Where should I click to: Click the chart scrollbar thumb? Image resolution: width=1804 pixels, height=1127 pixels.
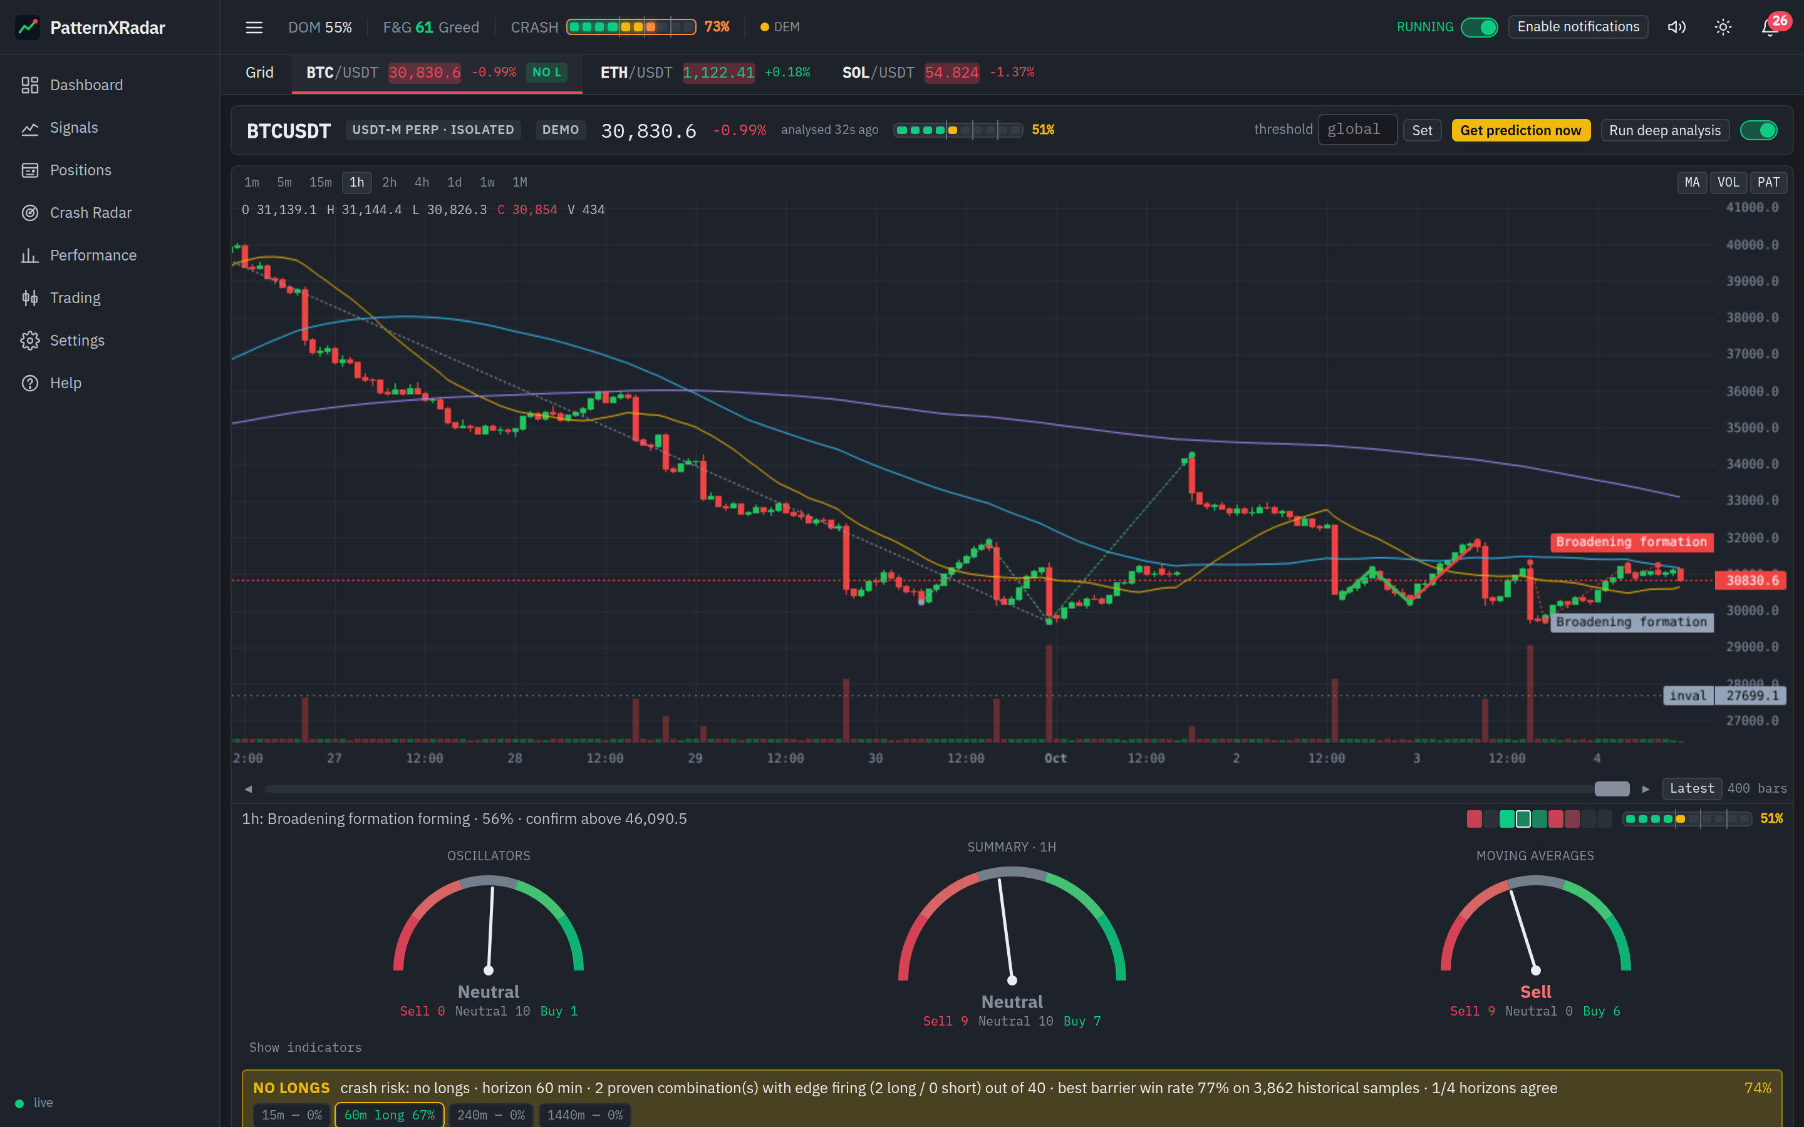pyautogui.click(x=1612, y=789)
